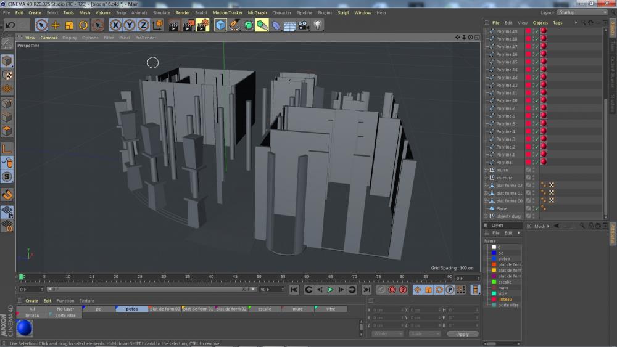Toggle the Z-axis lock
Image resolution: width=617 pixels, height=347 pixels.
coord(143,25)
